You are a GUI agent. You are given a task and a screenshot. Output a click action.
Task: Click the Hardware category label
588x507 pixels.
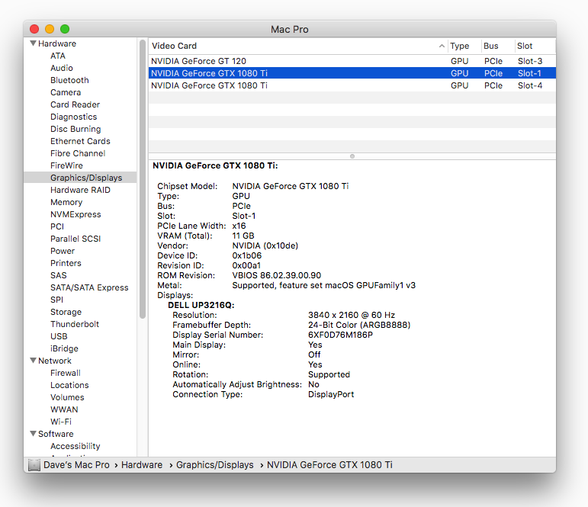(x=57, y=43)
